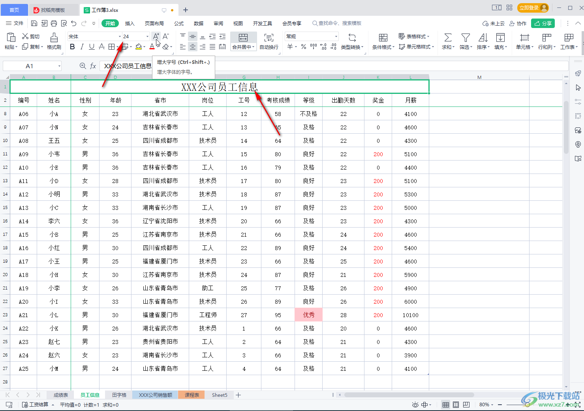Viewport: 584px width, 411px height.
Task: Click the Print icon in quick access bar
Action: click(54, 23)
